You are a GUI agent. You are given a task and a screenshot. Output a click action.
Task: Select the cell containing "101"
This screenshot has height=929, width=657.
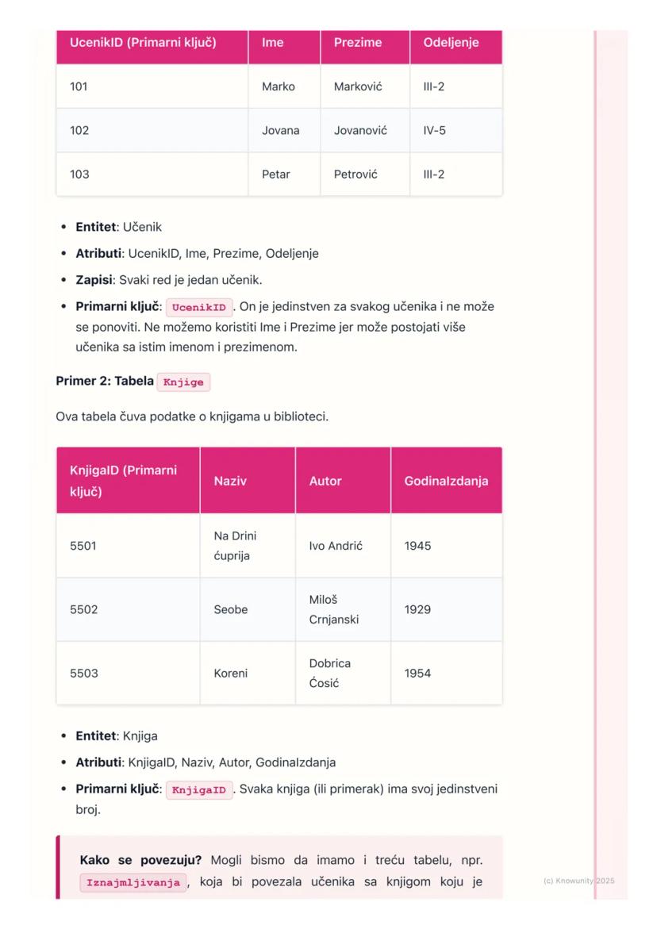click(x=79, y=86)
